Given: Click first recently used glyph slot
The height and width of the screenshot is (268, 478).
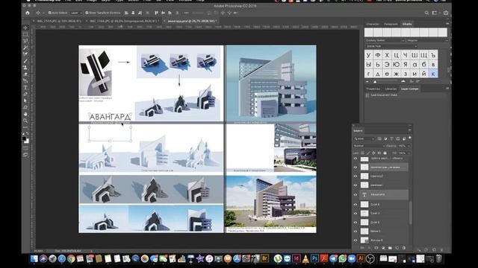Looking at the screenshot, I should click(369, 32).
